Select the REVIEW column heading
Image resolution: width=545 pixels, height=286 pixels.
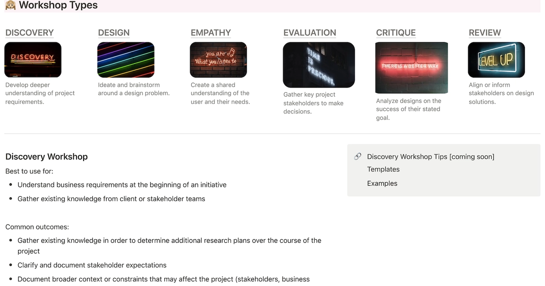point(485,32)
